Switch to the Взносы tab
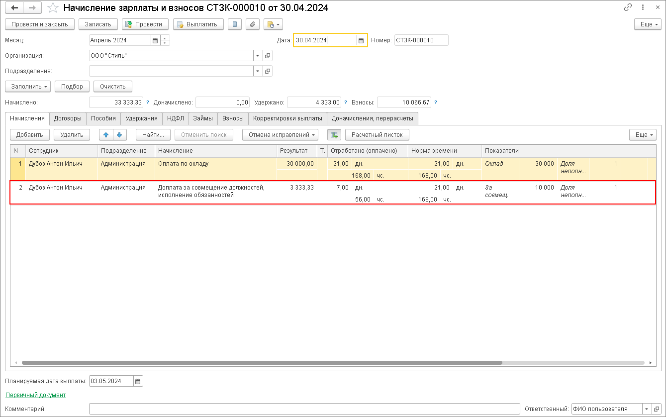666x417 pixels. [233, 118]
